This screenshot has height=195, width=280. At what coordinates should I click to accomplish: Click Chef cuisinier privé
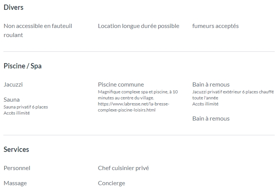point(123,168)
